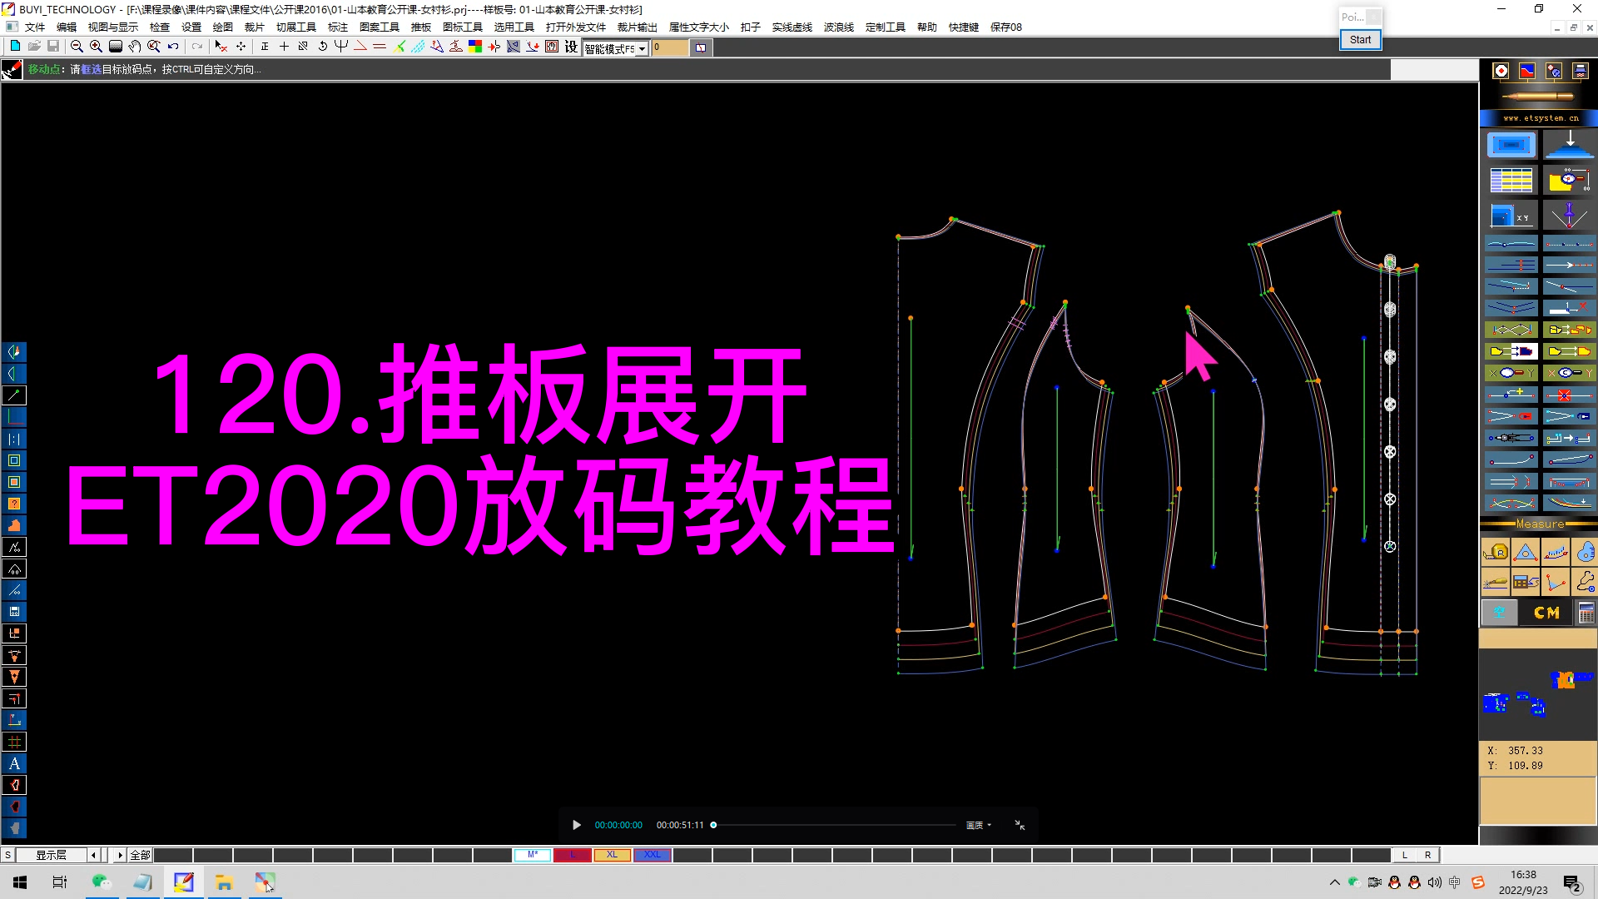Click the pushpin grading tool icon
Screen dimensions: 1598x899
click(x=1568, y=216)
